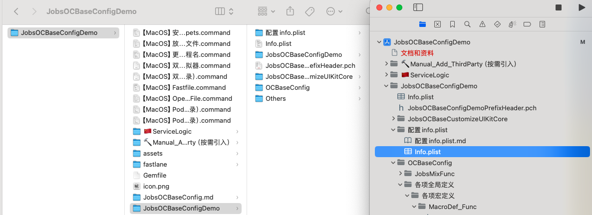This screenshot has width=592, height=215.
Task: Open JobsOCBase...mizeUIKitCore folder in Finder
Action: point(307,76)
